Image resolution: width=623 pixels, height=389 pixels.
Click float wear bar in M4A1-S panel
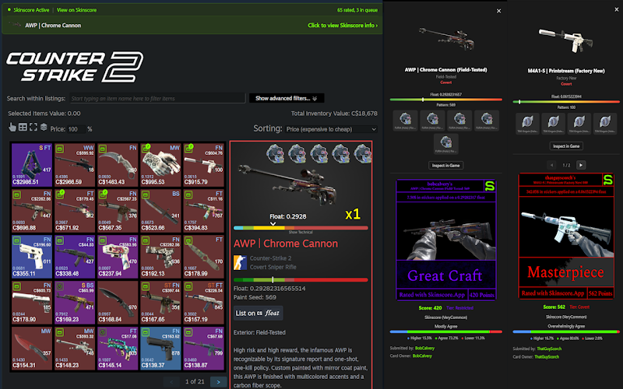point(566,102)
